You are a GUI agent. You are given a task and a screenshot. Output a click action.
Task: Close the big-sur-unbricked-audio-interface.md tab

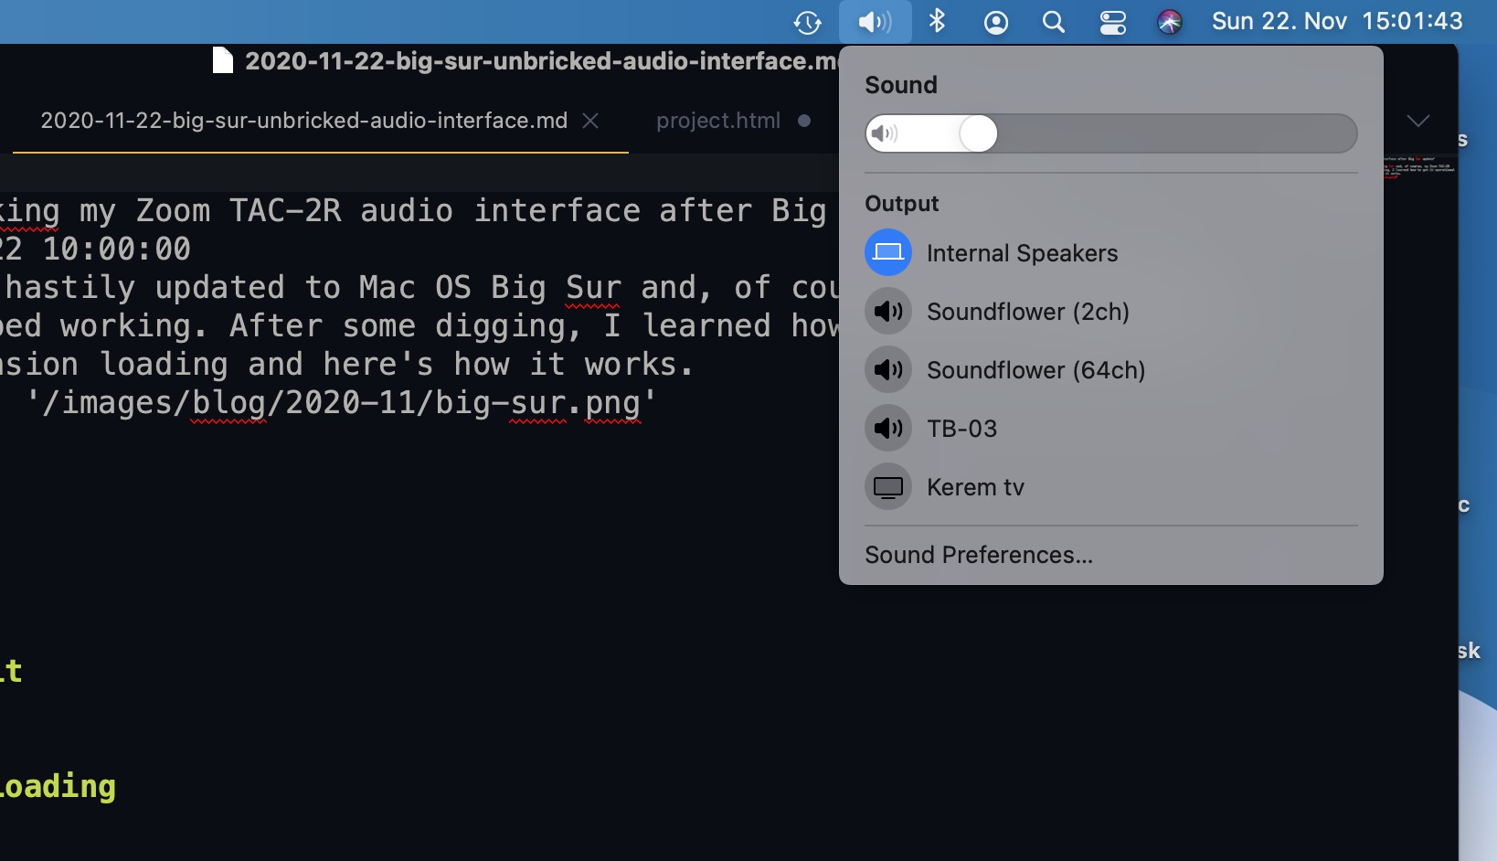590,121
